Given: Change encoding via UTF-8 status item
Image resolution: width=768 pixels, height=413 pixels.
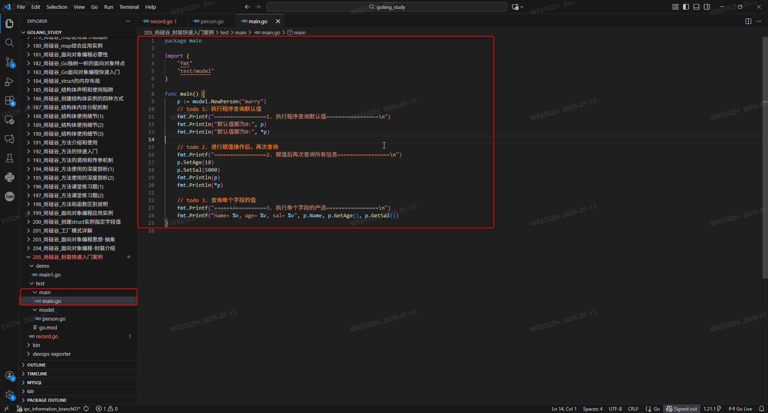Looking at the screenshot, I should 615,409.
